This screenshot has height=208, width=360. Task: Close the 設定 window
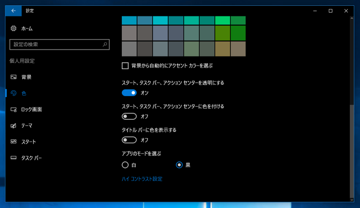click(x=346, y=11)
